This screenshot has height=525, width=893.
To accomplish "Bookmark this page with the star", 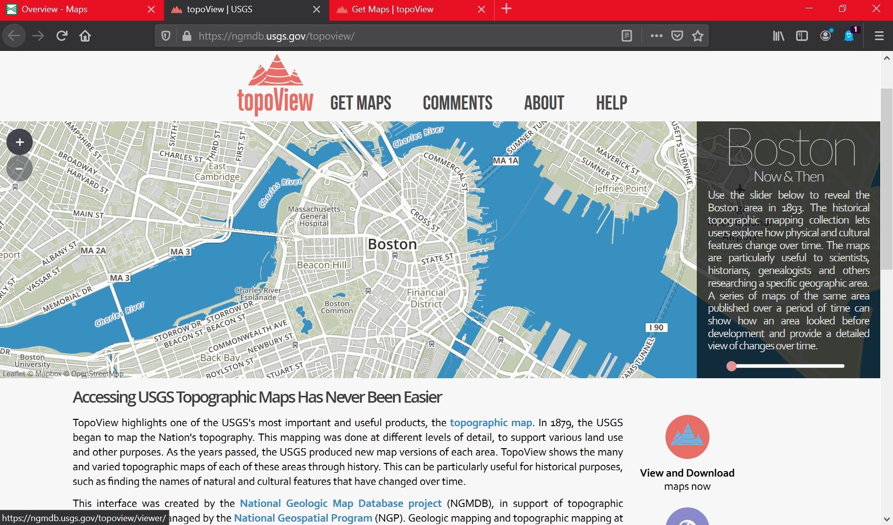I will tap(698, 36).
